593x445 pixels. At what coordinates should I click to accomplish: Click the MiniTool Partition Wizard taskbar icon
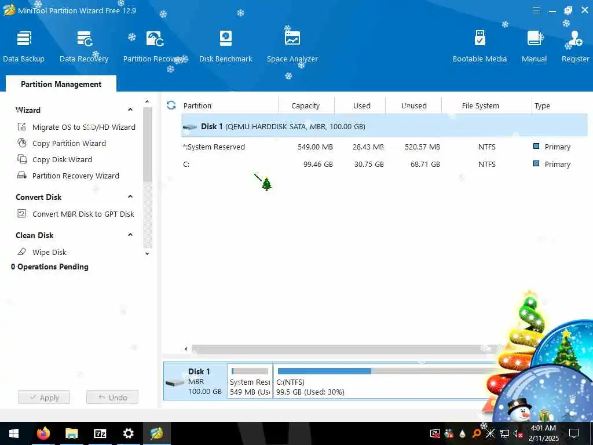tap(156, 433)
